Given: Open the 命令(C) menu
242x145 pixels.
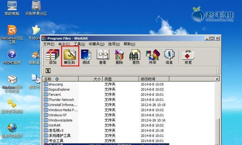Looking at the screenshot, I should click(64, 44).
